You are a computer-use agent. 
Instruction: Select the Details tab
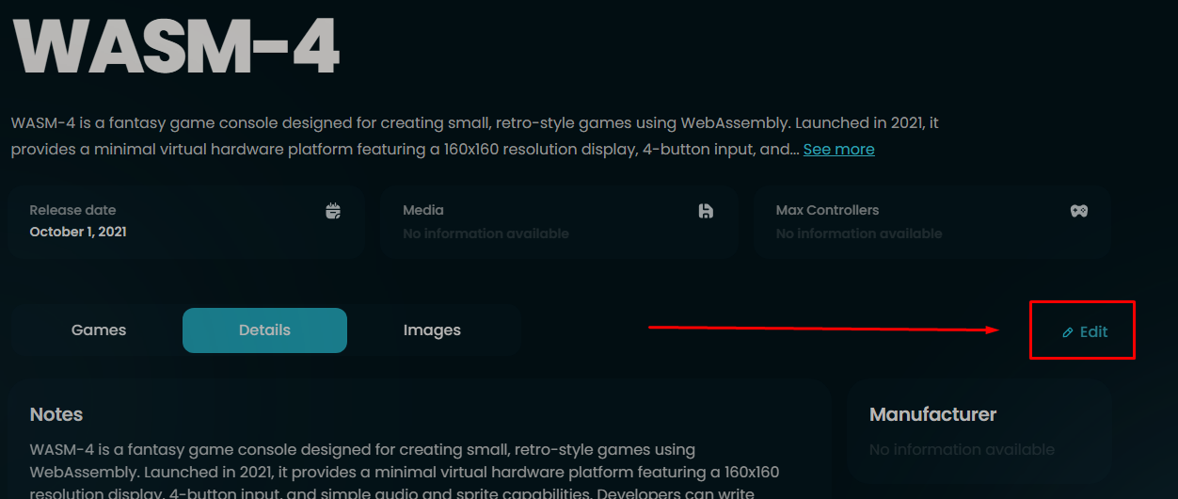tap(264, 330)
